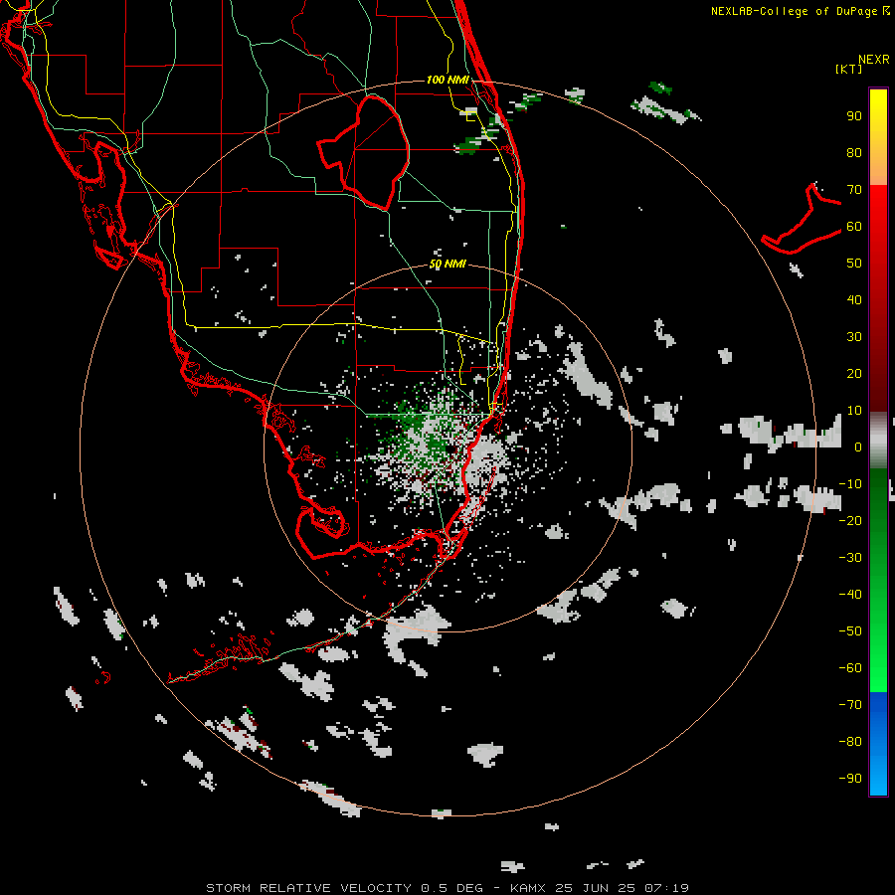Select the -10 value on the velocity scale

[x=850, y=484]
